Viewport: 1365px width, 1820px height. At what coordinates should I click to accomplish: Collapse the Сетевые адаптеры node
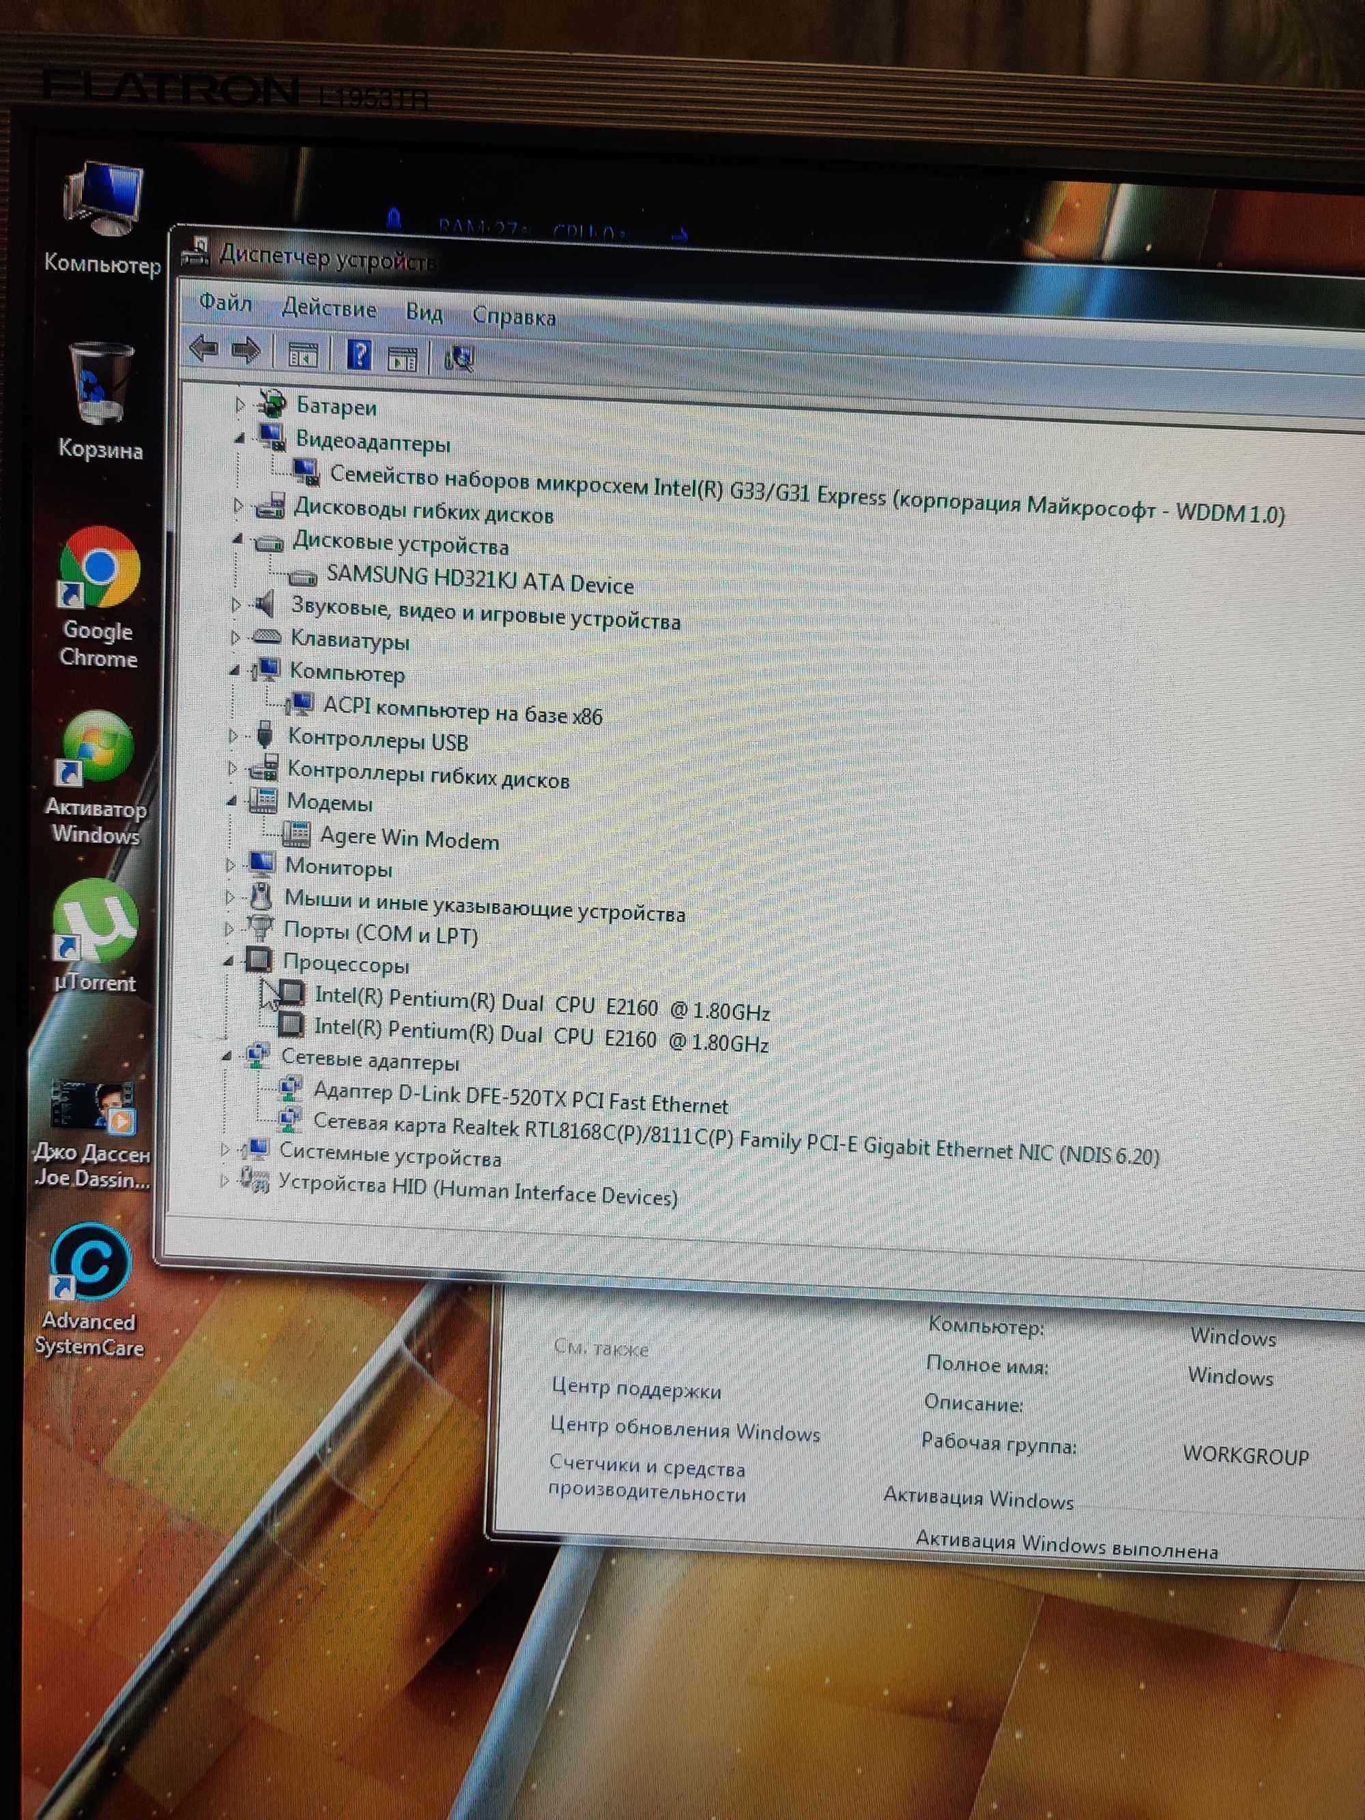tap(227, 1056)
